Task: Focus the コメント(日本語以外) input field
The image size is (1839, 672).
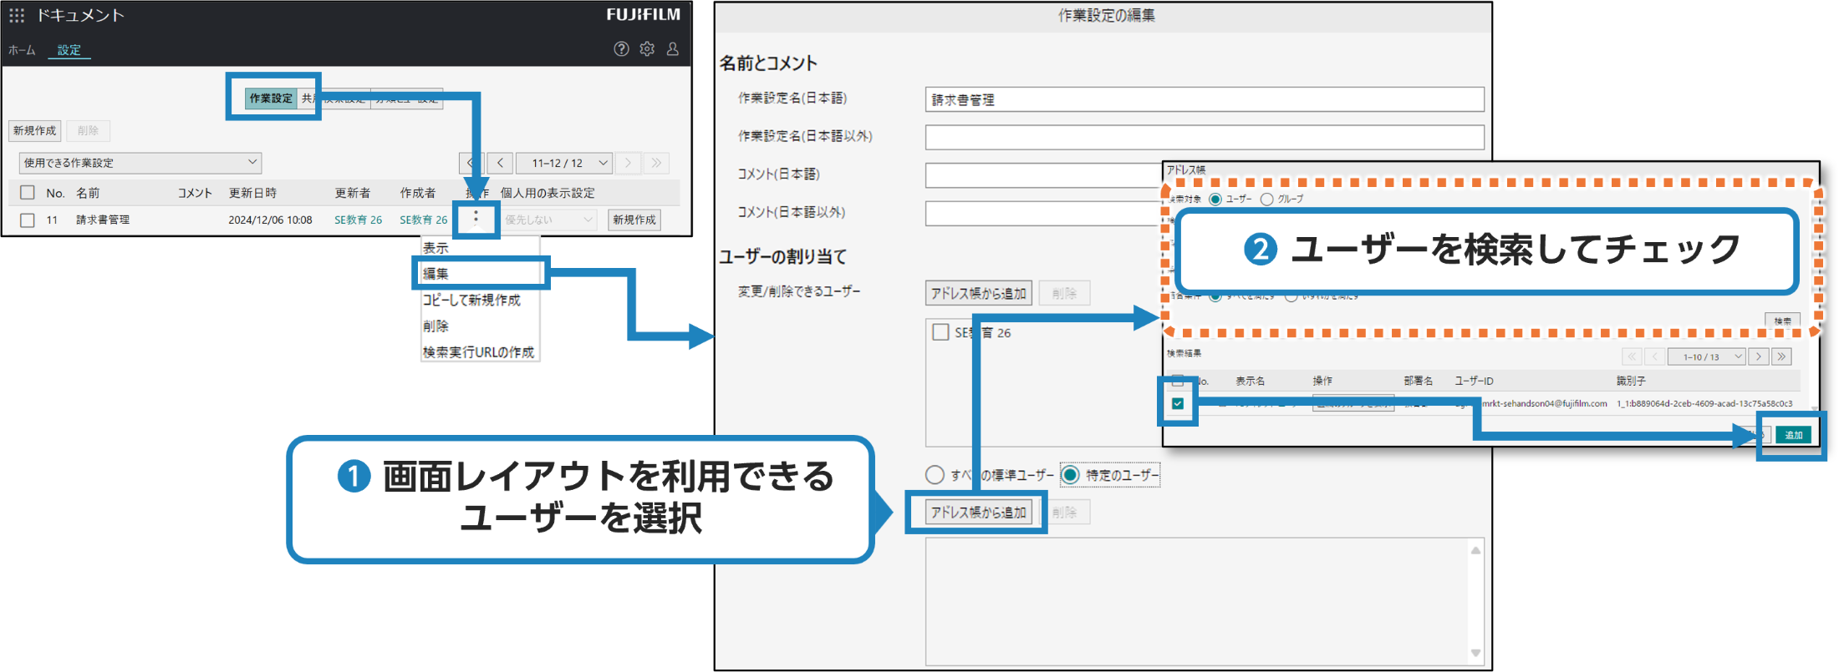Action: tap(1043, 213)
